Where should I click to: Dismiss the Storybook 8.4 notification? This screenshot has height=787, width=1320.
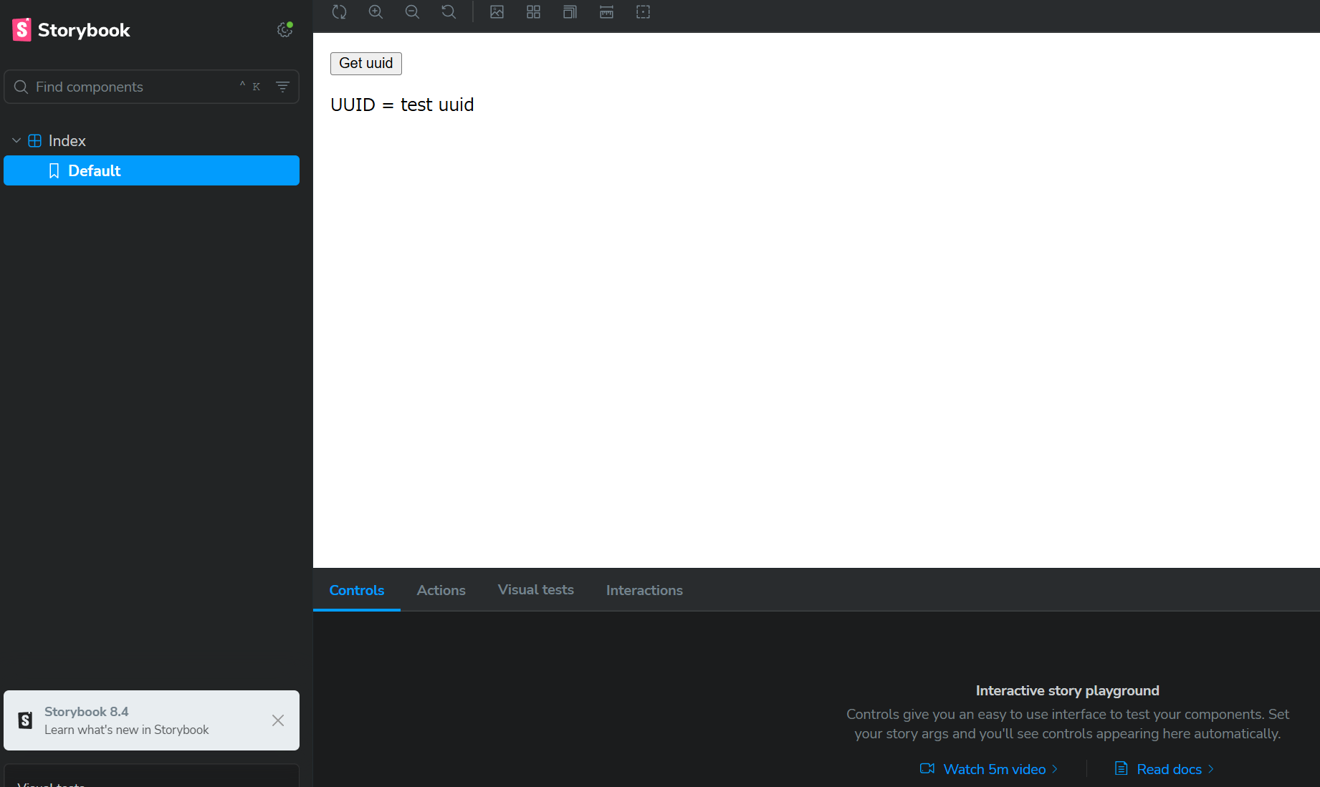click(278, 720)
